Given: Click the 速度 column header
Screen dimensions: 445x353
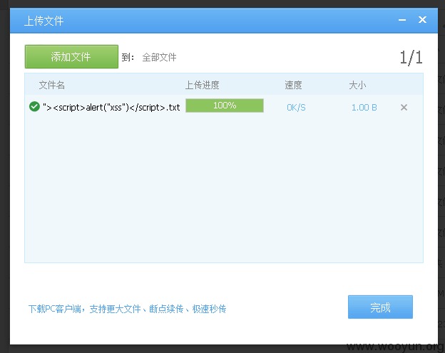Looking at the screenshot, I should (293, 85).
